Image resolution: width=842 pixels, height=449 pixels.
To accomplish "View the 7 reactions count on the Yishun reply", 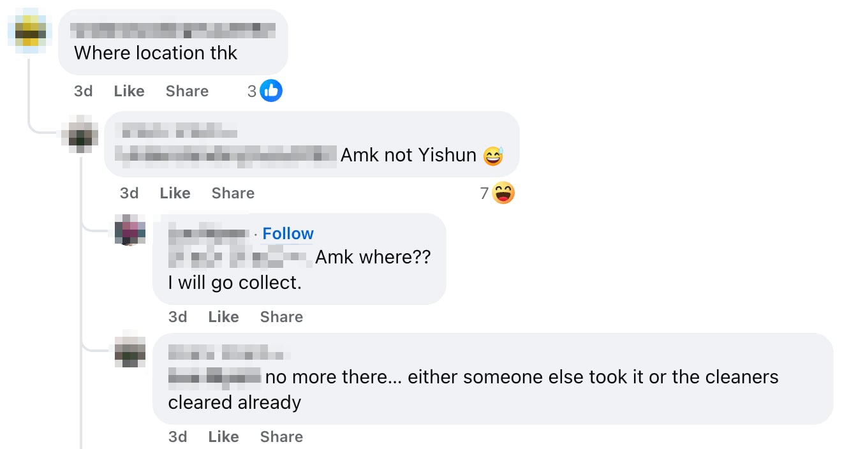I will pos(484,194).
